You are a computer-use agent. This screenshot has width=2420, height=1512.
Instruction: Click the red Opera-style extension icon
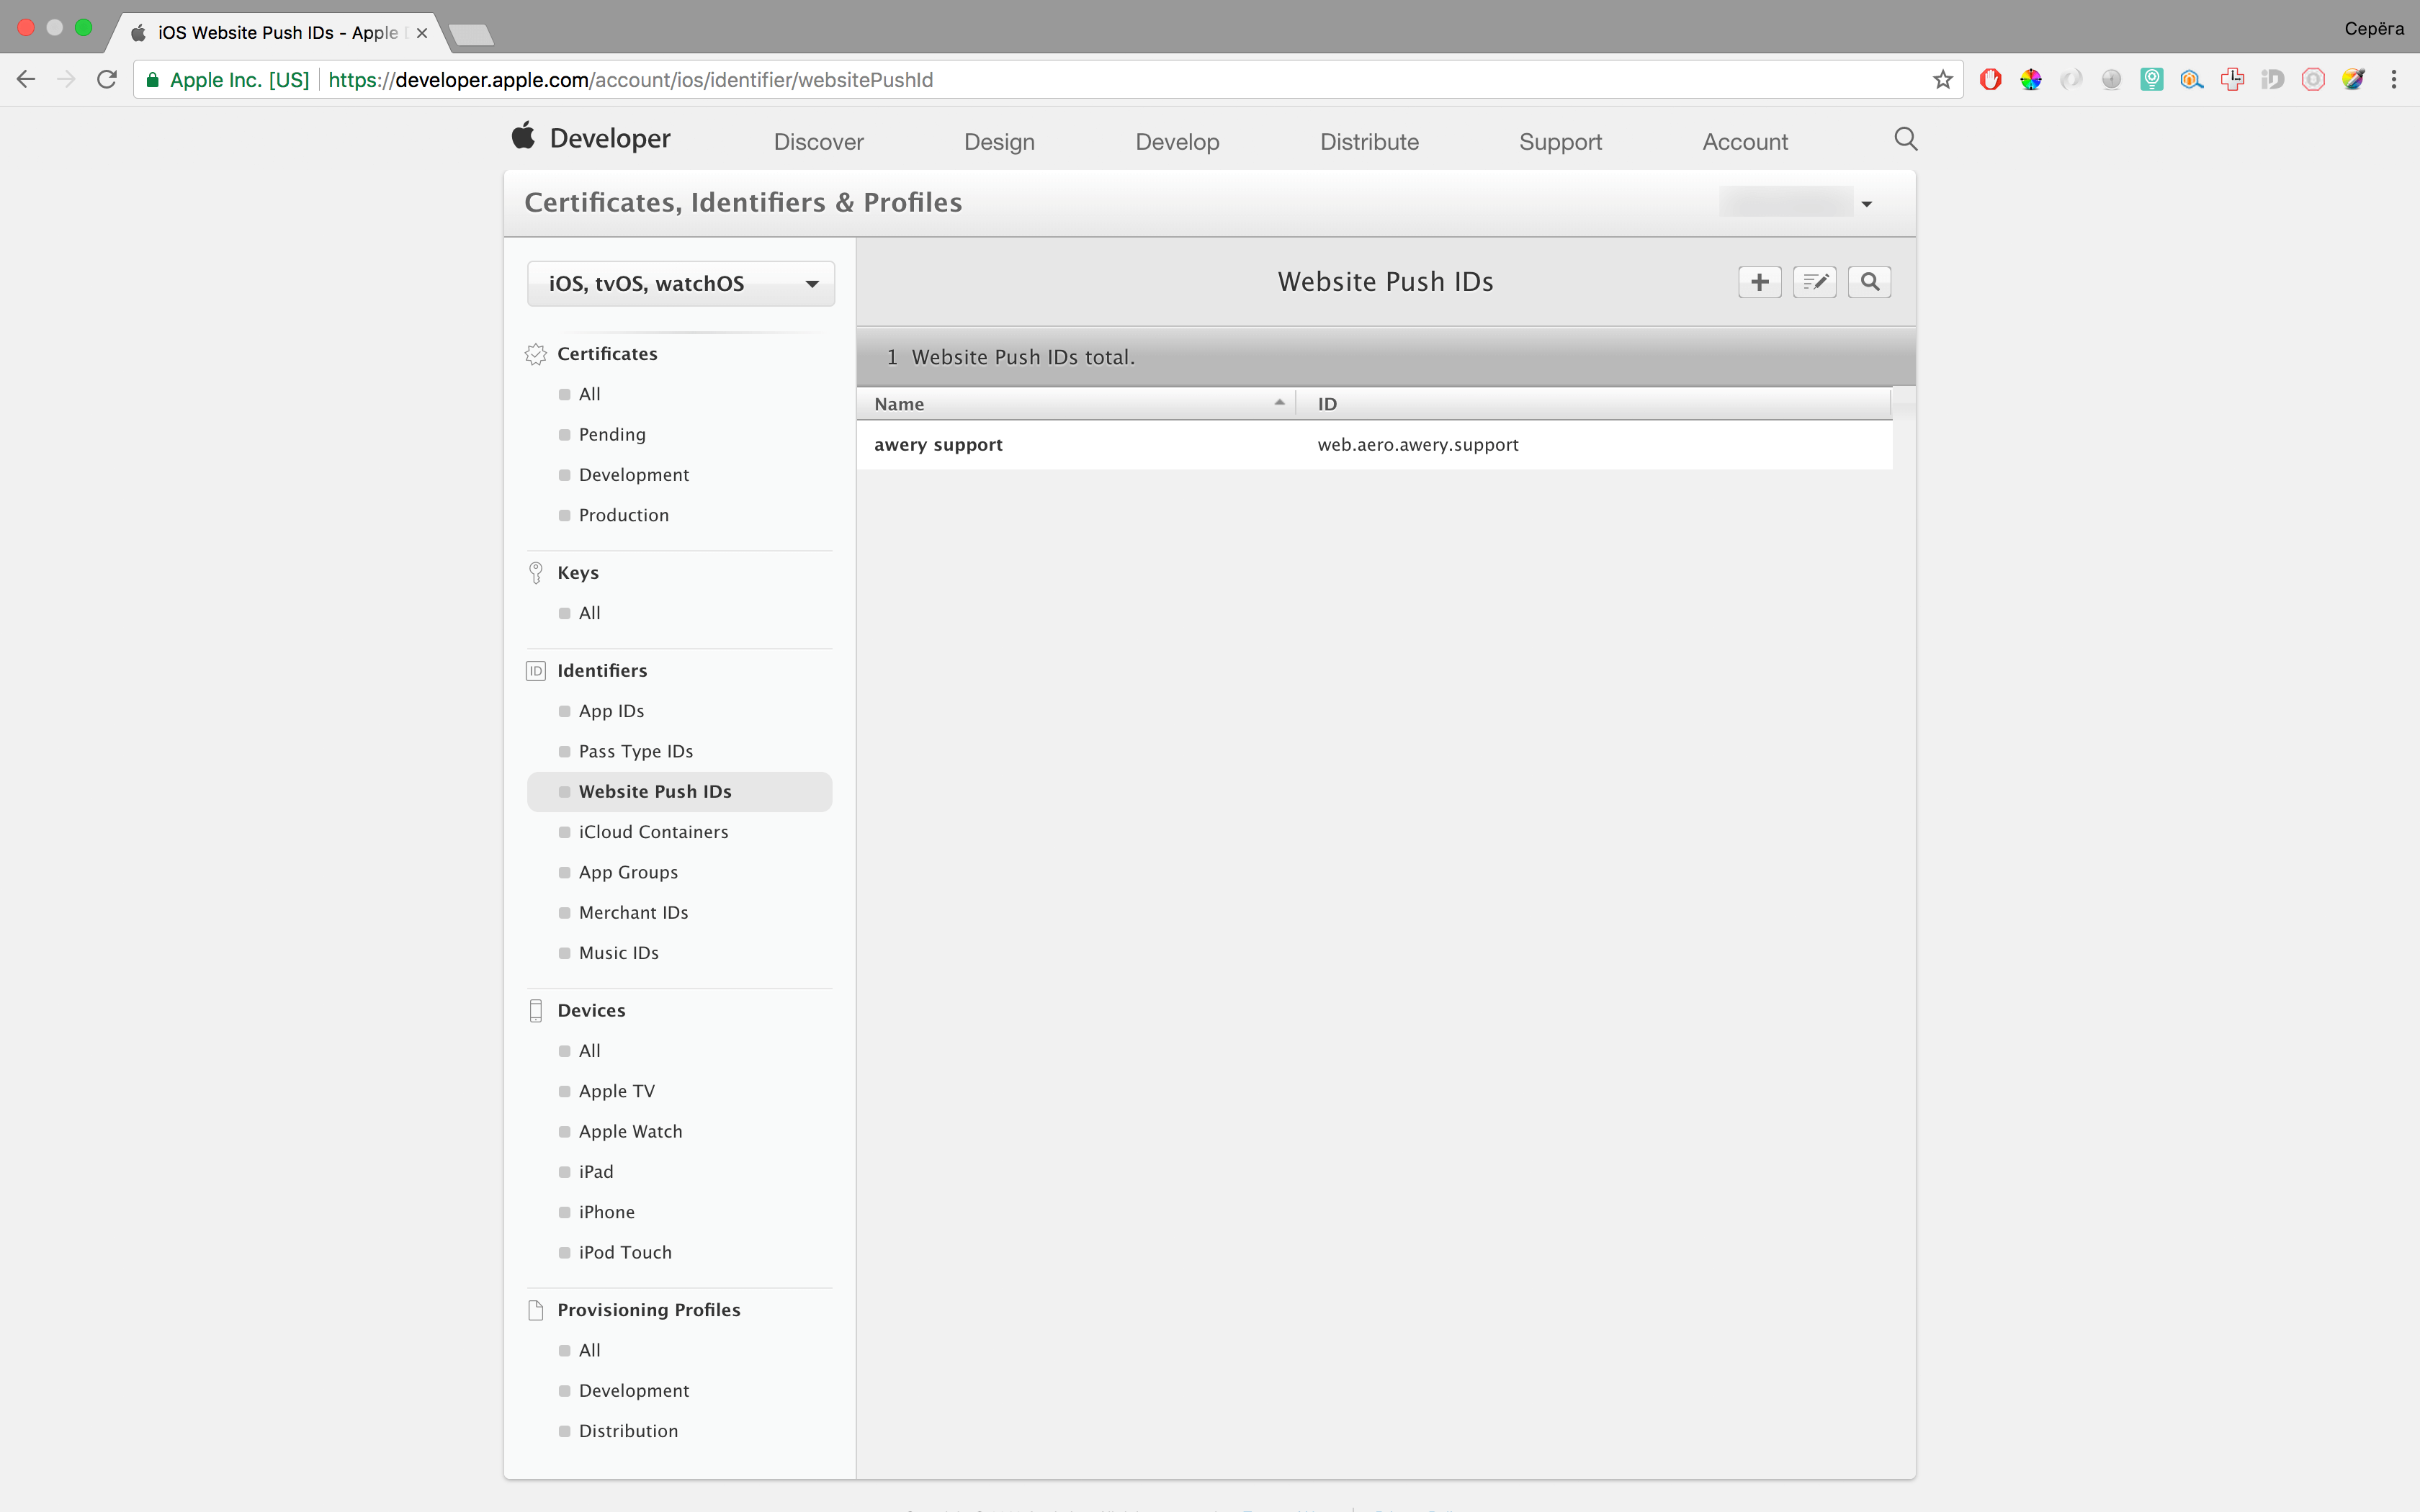(x=1990, y=80)
